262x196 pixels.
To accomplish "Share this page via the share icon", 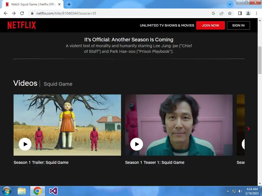I will 222,13.
